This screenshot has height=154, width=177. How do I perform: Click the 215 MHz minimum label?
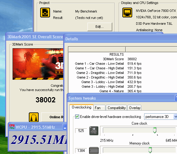(x=107, y=141)
